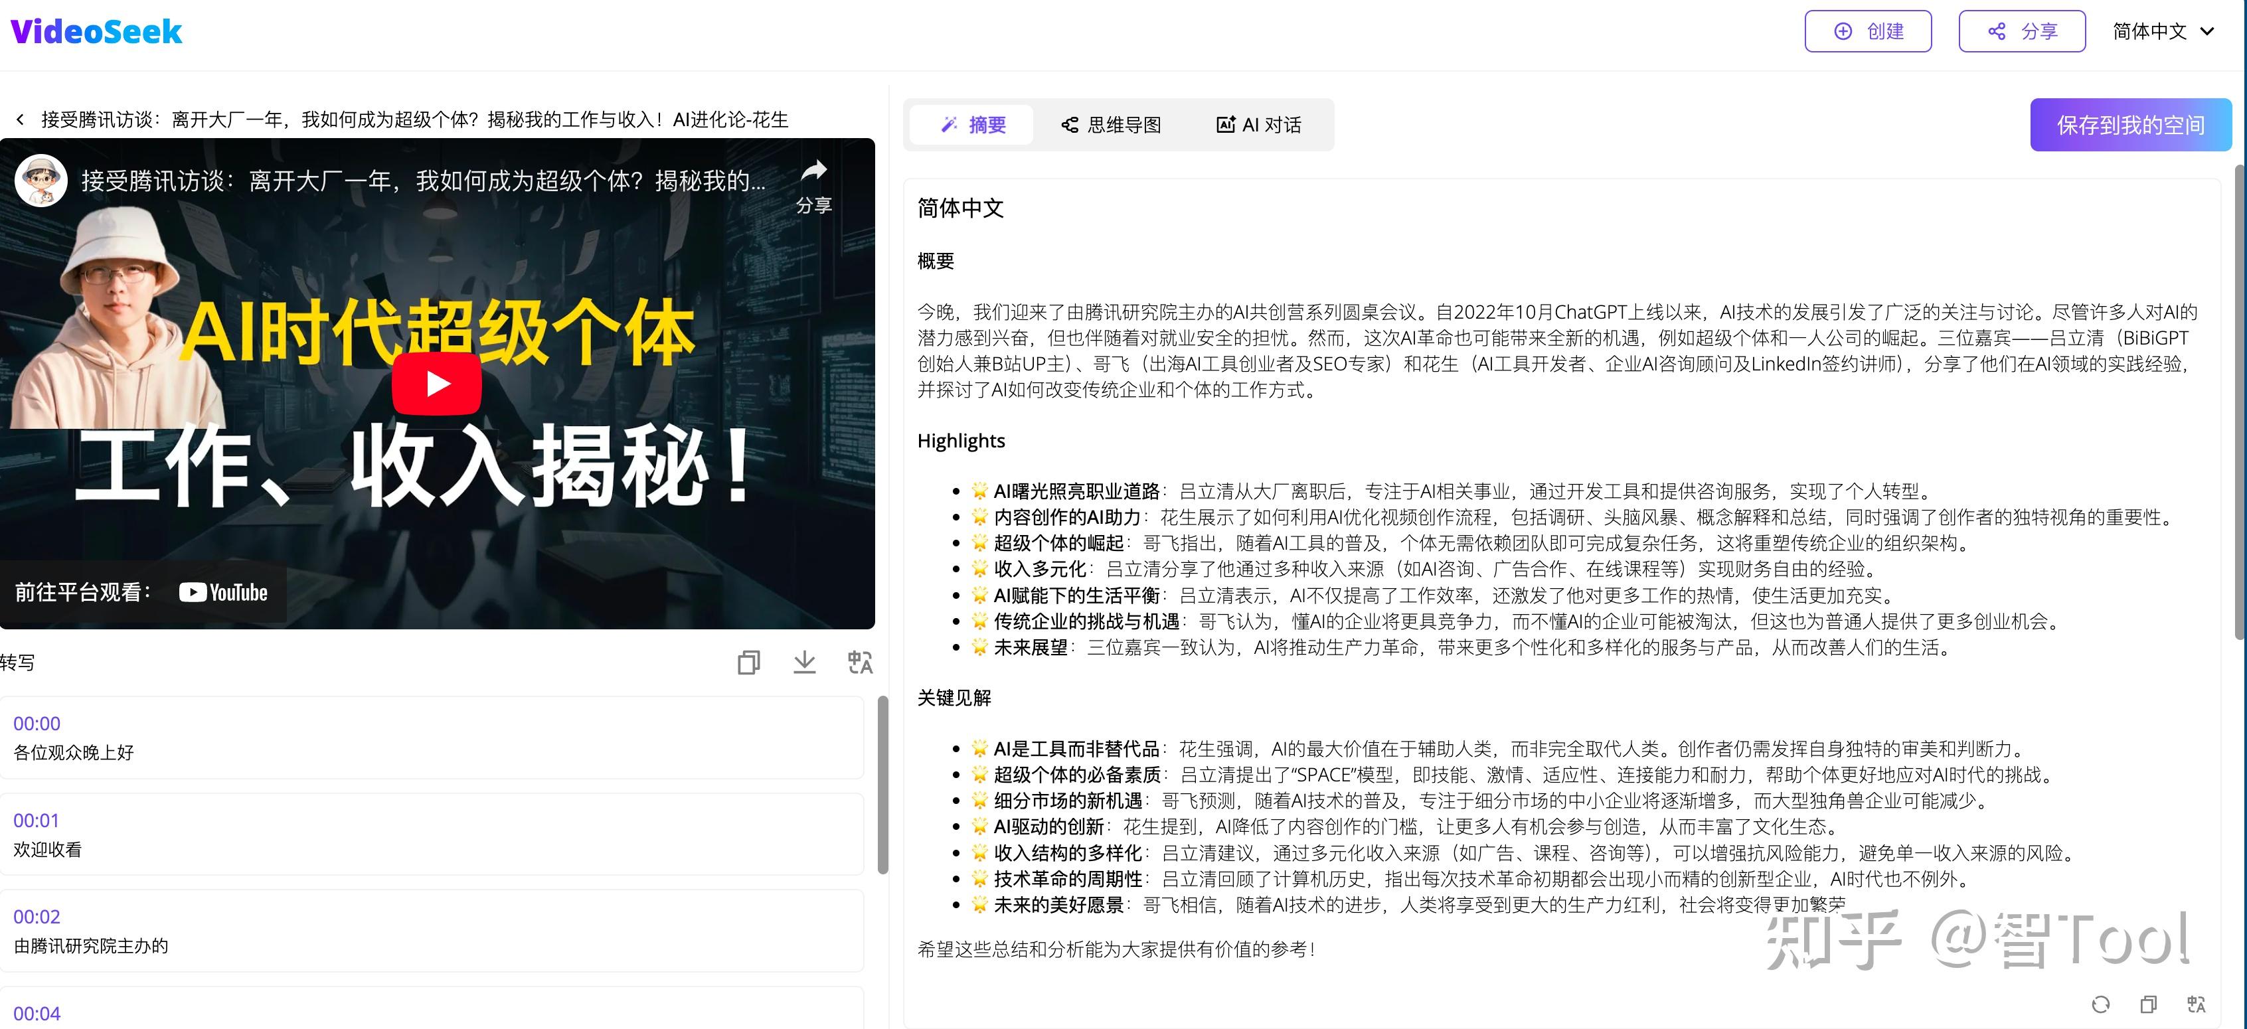Image resolution: width=2247 pixels, height=1029 pixels.
Task: Click highlight 超级个体的崛起
Action: (x=1059, y=543)
